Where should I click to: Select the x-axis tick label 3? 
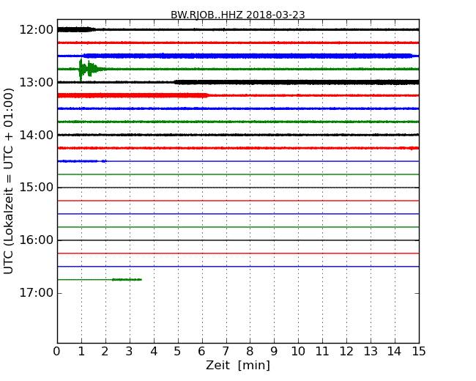130,351
